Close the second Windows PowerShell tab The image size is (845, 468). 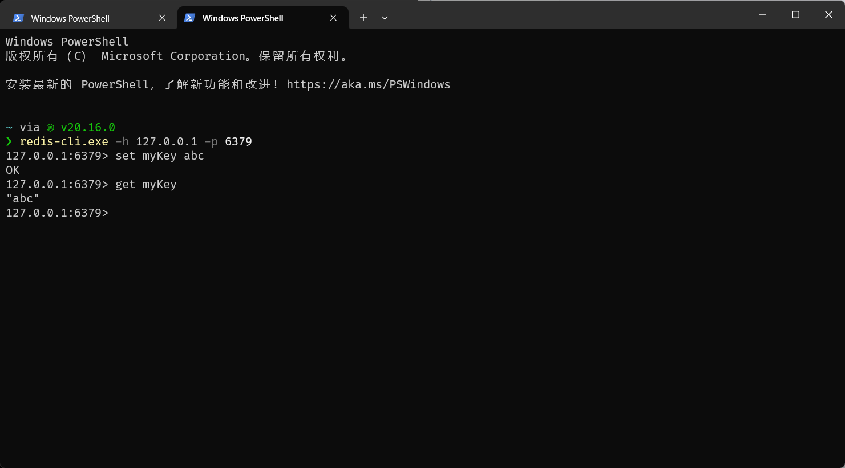(334, 18)
